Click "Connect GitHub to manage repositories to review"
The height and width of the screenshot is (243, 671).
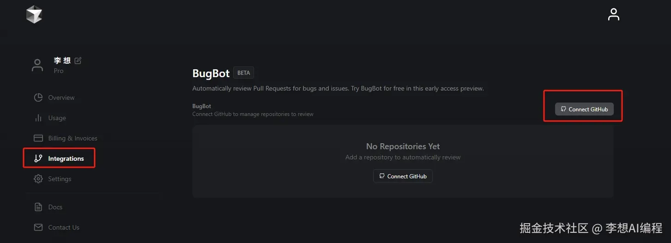click(x=253, y=114)
